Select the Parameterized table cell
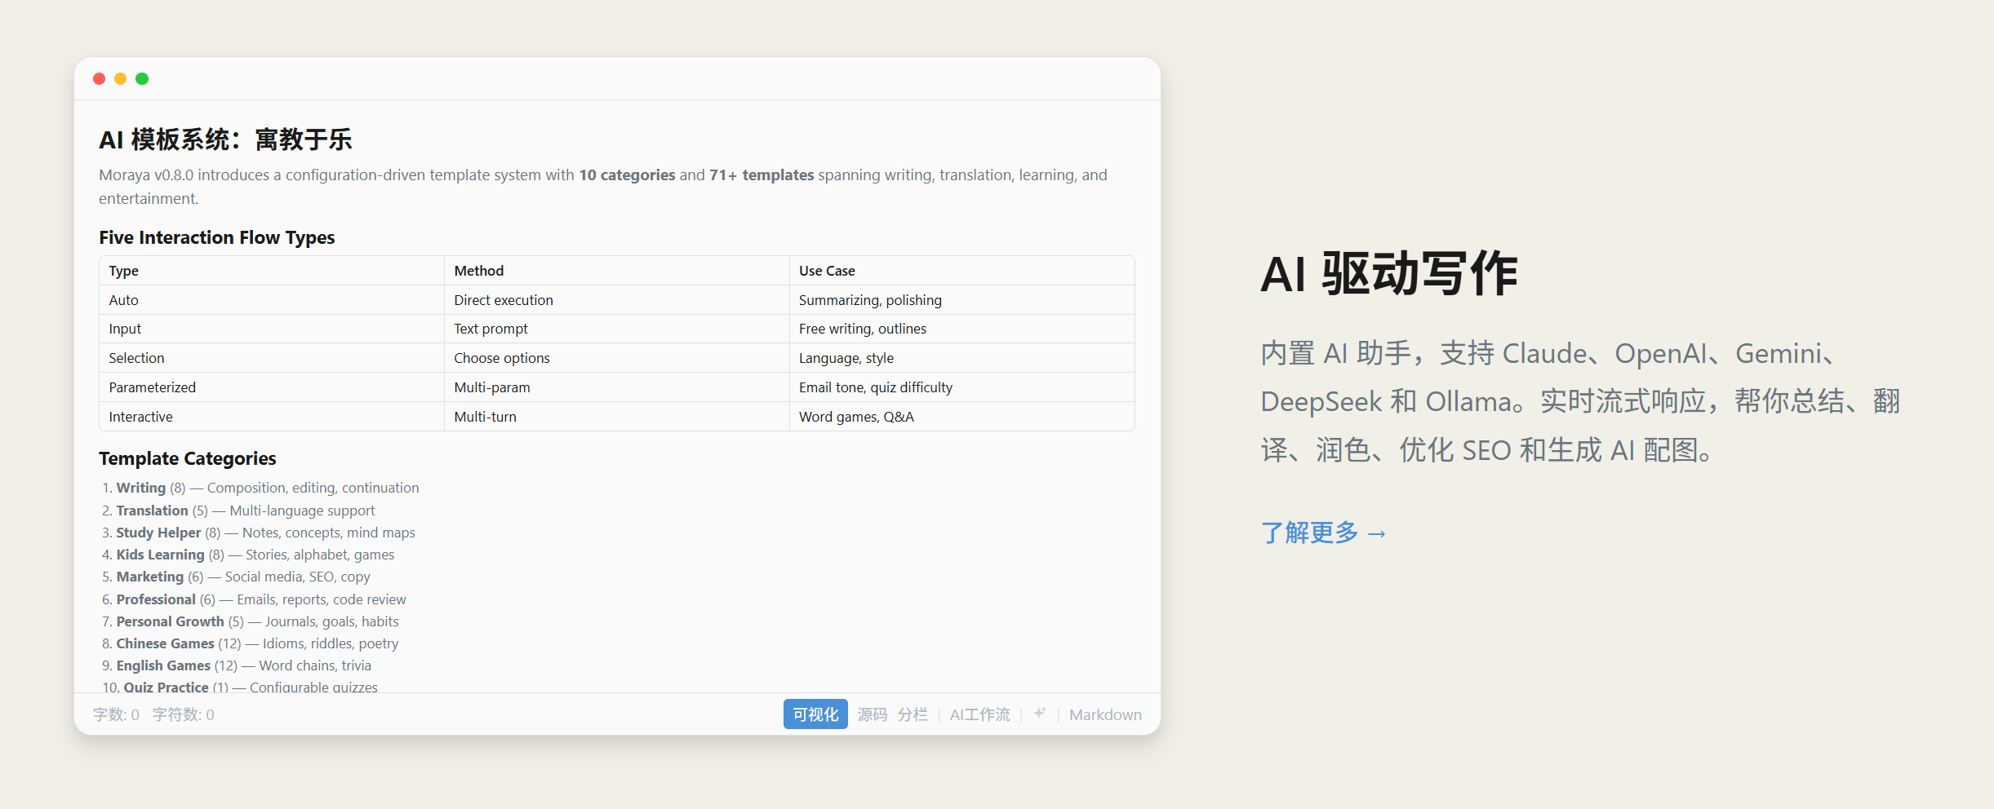 [x=272, y=387]
